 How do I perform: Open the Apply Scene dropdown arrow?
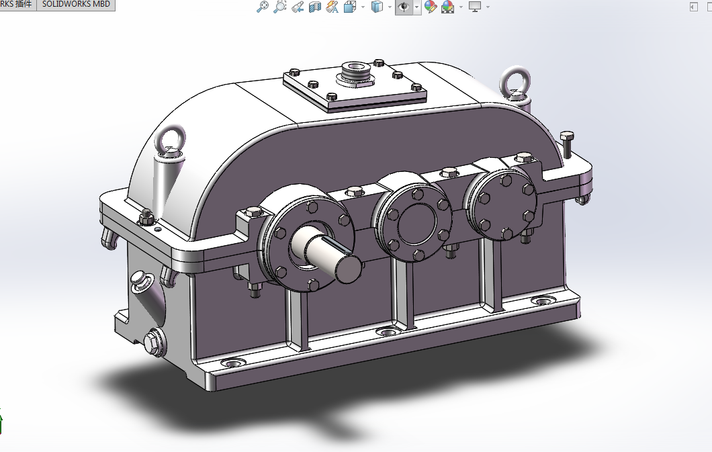(461, 7)
